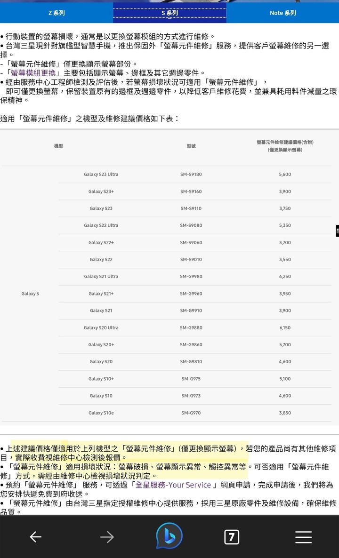Click model number SM-S9060
This screenshot has height=558, width=339.
click(x=191, y=242)
